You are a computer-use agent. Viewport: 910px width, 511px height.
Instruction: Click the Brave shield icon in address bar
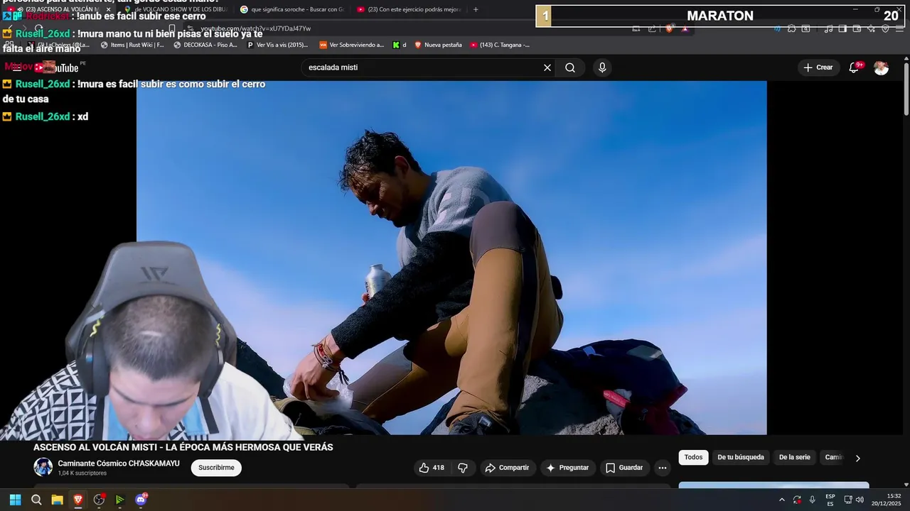click(669, 28)
